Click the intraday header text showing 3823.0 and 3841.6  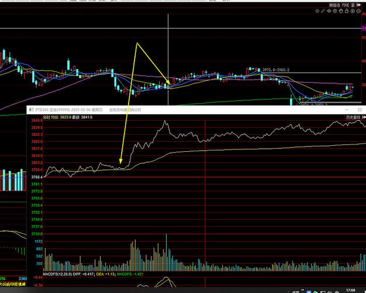(68, 117)
